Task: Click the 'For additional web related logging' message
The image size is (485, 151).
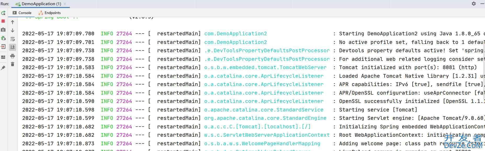Action: click(x=412, y=59)
